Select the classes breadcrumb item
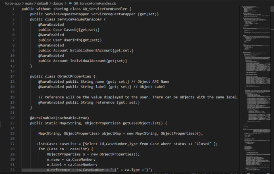The width and height of the screenshot is (274, 174). coord(58,3)
